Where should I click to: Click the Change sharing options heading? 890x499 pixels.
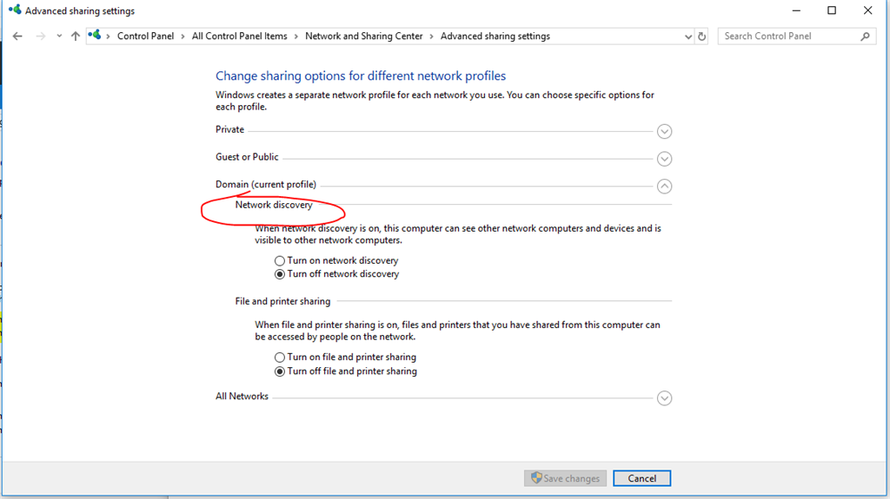click(361, 76)
